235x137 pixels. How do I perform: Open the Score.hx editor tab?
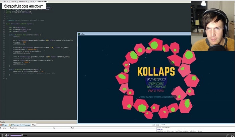click(x=14, y=2)
